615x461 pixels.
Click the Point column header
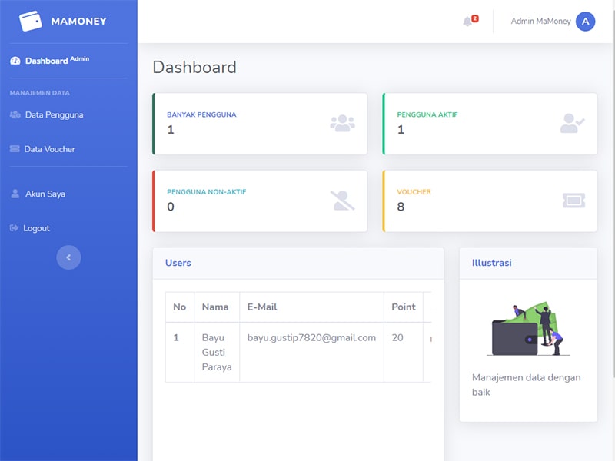403,307
